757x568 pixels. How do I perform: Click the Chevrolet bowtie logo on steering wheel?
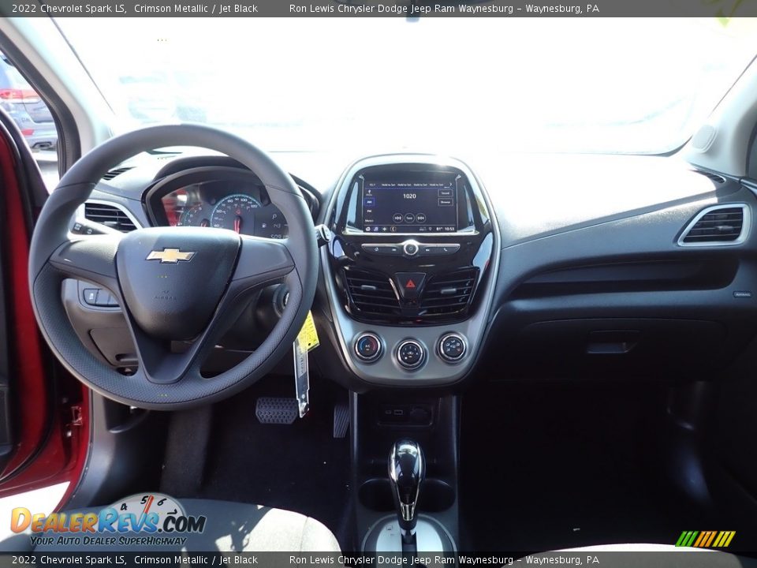[x=170, y=256]
